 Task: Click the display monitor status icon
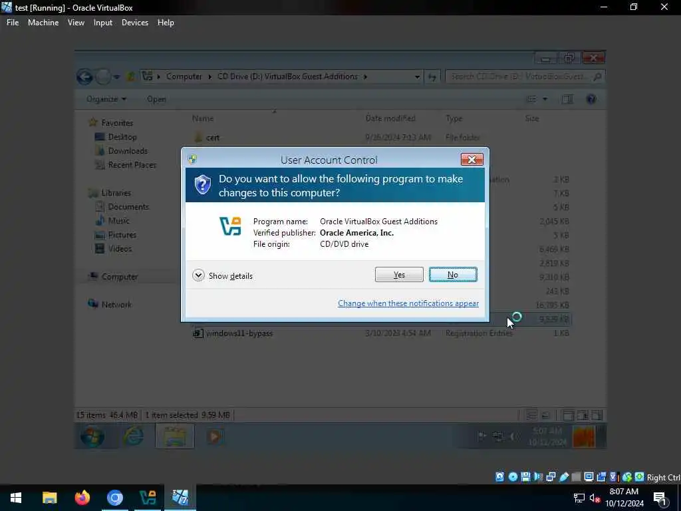[x=589, y=476]
